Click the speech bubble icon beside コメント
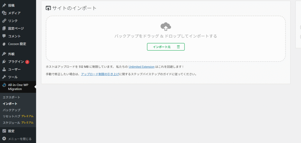Image resolution: width=301 pixels, height=143 pixels. tap(4, 36)
